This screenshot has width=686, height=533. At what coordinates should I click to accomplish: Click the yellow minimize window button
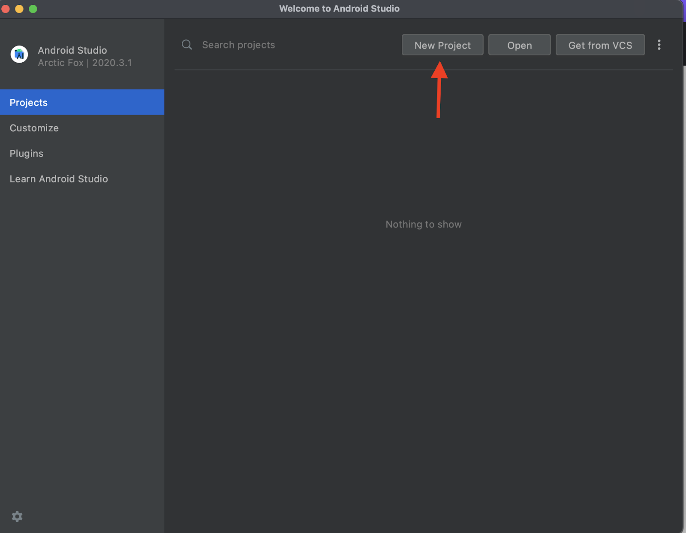pyautogui.click(x=19, y=9)
